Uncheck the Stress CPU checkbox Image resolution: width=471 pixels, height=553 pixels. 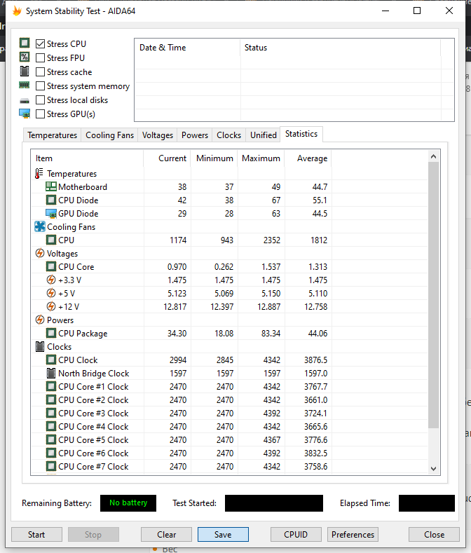40,43
